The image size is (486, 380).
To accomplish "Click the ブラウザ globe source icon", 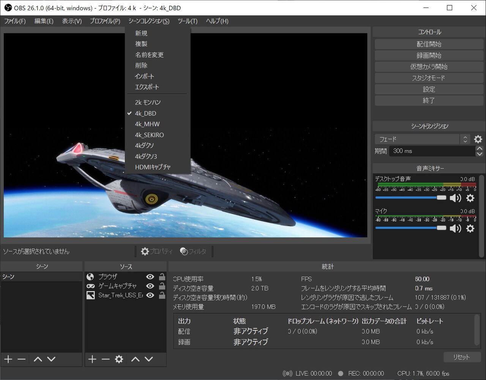I will [90, 277].
